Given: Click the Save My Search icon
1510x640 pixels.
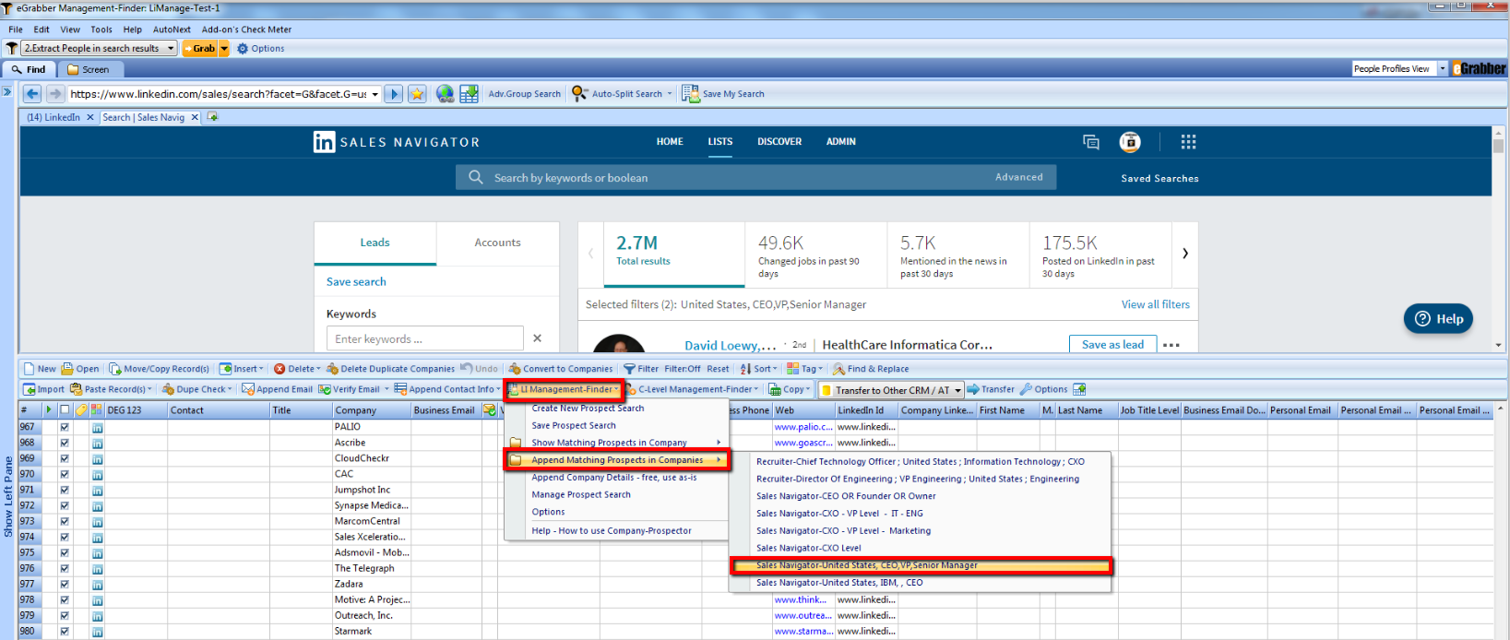Looking at the screenshot, I should click(x=690, y=93).
